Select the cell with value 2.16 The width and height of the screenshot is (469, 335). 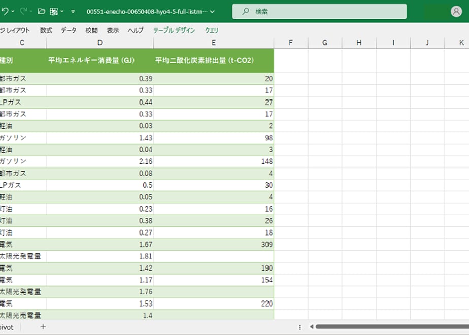pyautogui.click(x=100, y=161)
